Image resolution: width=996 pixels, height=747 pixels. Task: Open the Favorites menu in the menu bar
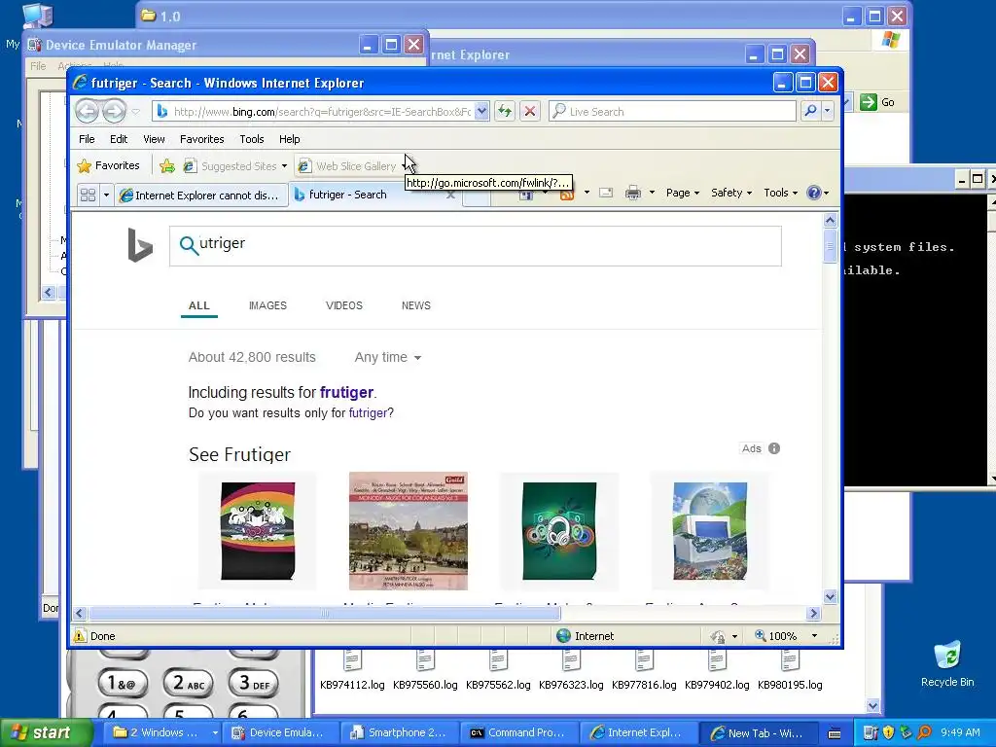coord(202,139)
